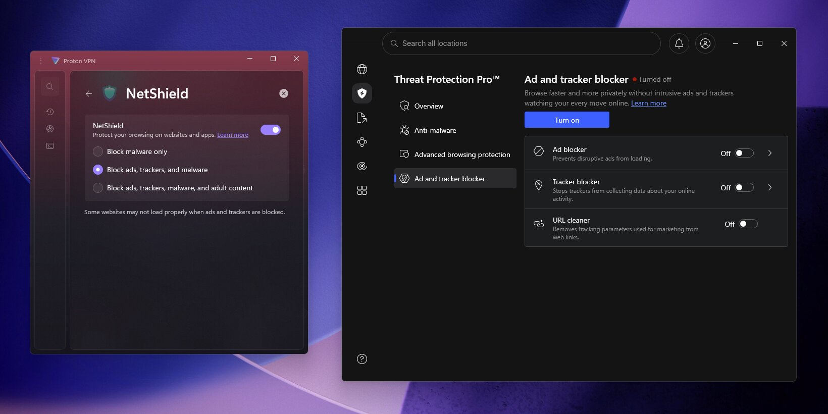Open the help question mark icon
828x414 pixels.
click(x=362, y=359)
